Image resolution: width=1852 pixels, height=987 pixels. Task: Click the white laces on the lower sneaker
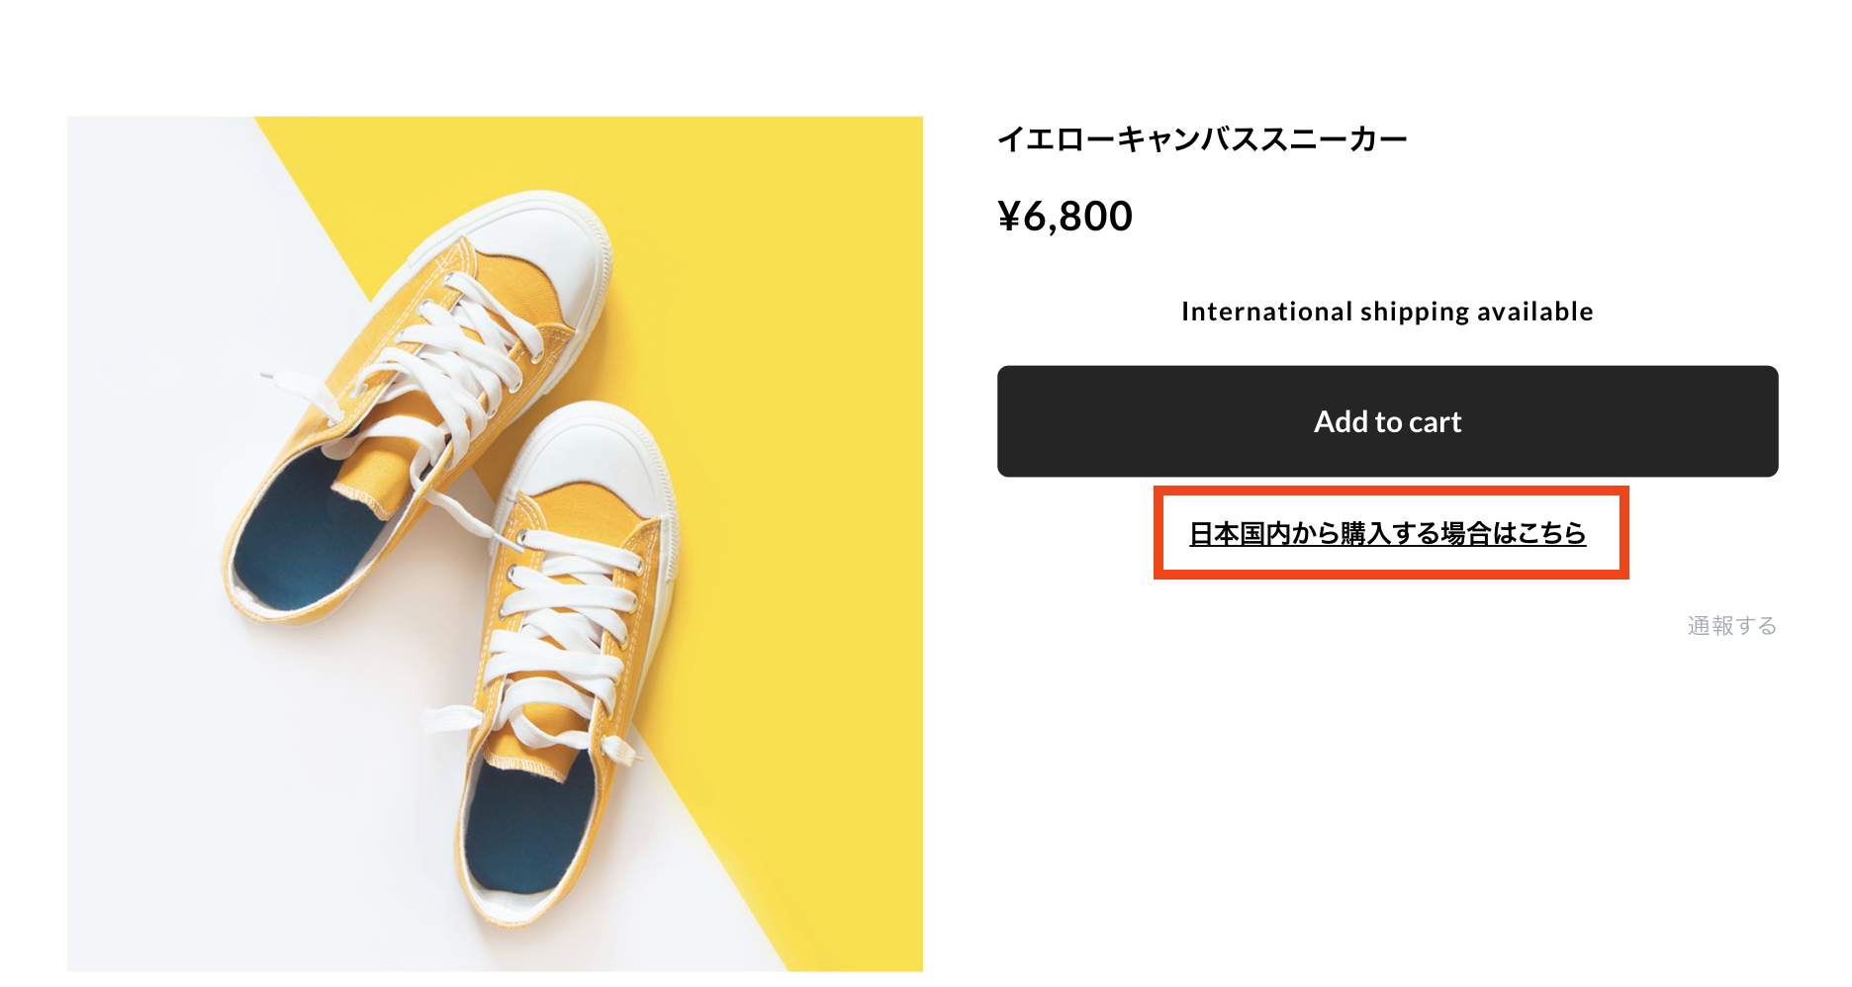[x=564, y=633]
